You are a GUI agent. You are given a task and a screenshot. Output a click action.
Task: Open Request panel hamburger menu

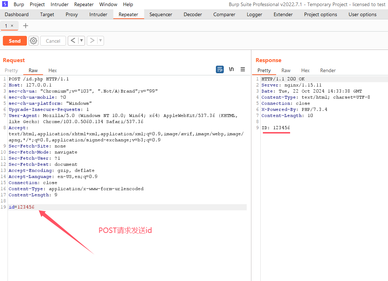[x=243, y=69]
